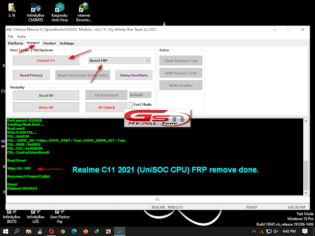Viewport: 315px width, 236px height.
Task: Open Gsm Flasher Frp desktop shortcut
Action: click(60, 217)
